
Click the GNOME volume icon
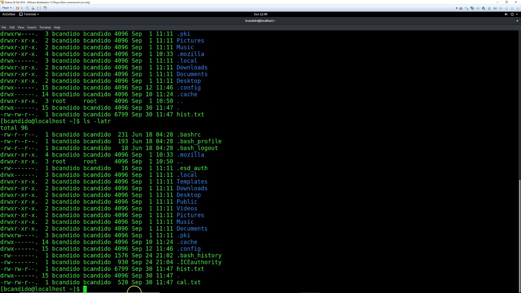coord(506,14)
